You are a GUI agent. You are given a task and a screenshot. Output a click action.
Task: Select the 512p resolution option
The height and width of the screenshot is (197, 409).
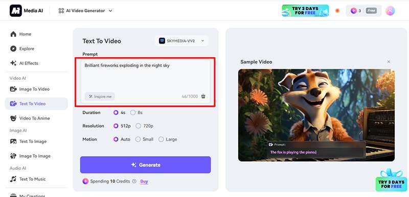(122, 126)
